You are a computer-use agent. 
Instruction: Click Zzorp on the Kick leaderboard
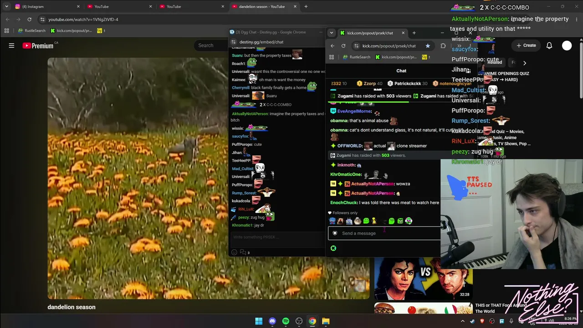[370, 84]
